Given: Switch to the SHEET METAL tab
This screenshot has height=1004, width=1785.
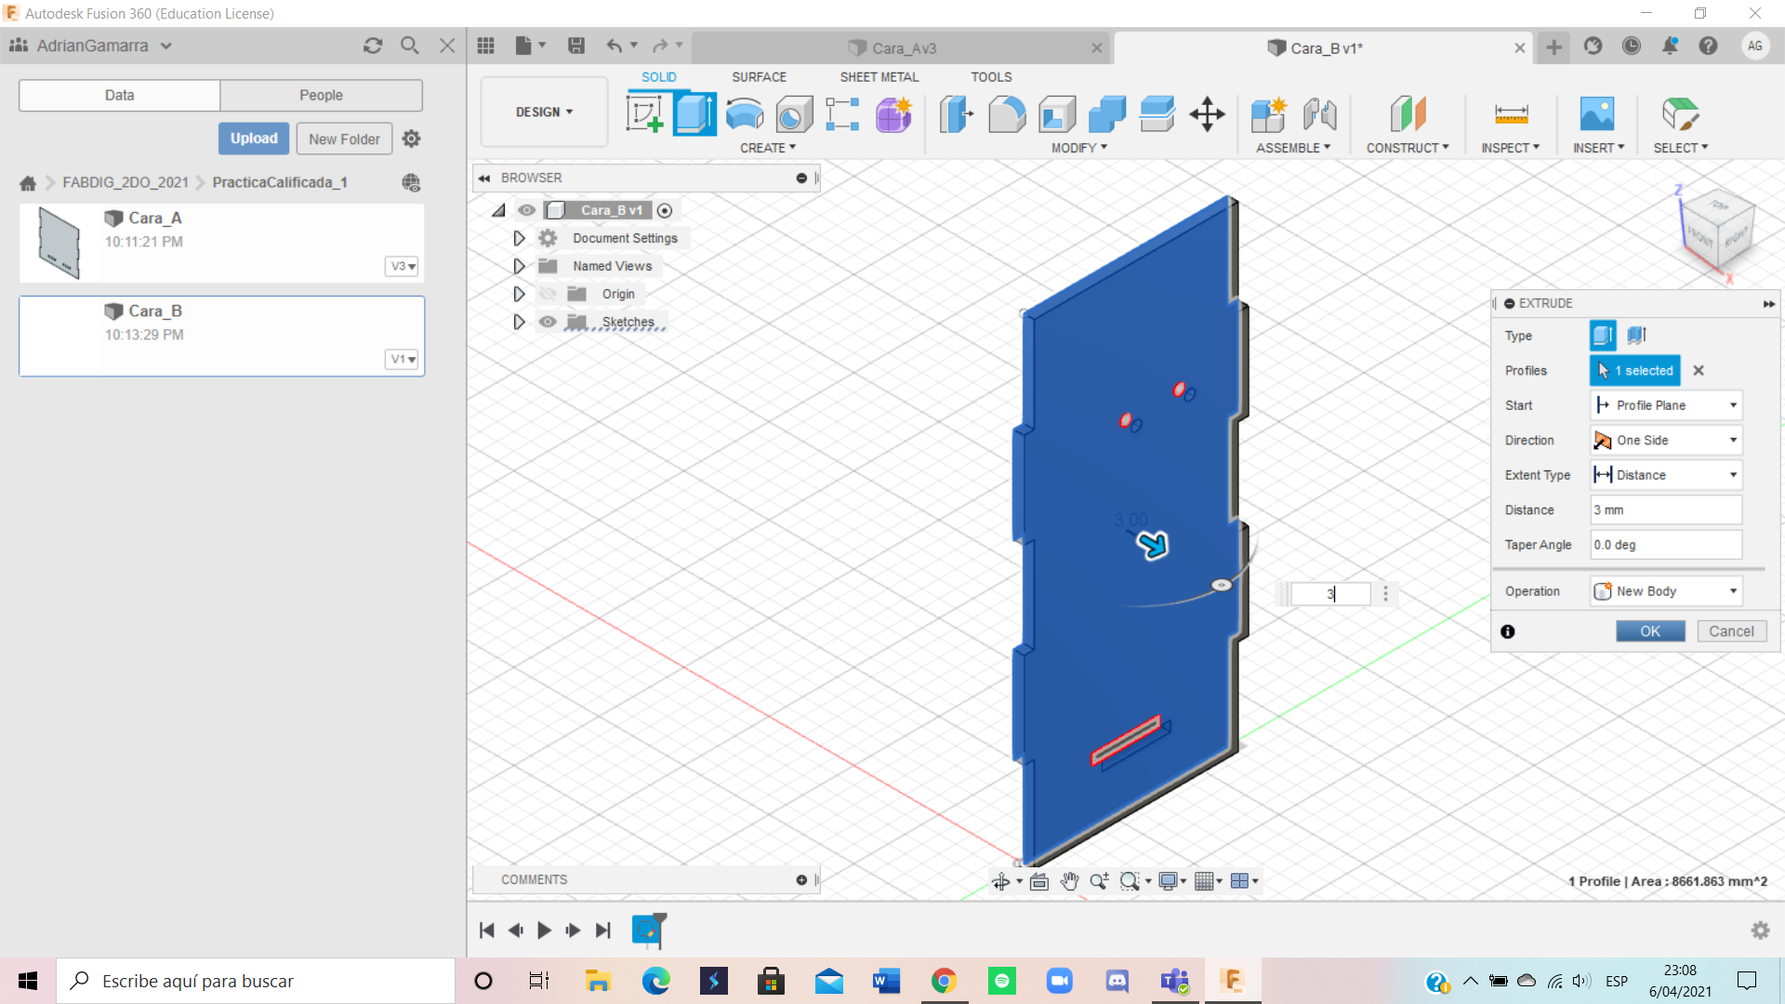Looking at the screenshot, I should 879,77.
